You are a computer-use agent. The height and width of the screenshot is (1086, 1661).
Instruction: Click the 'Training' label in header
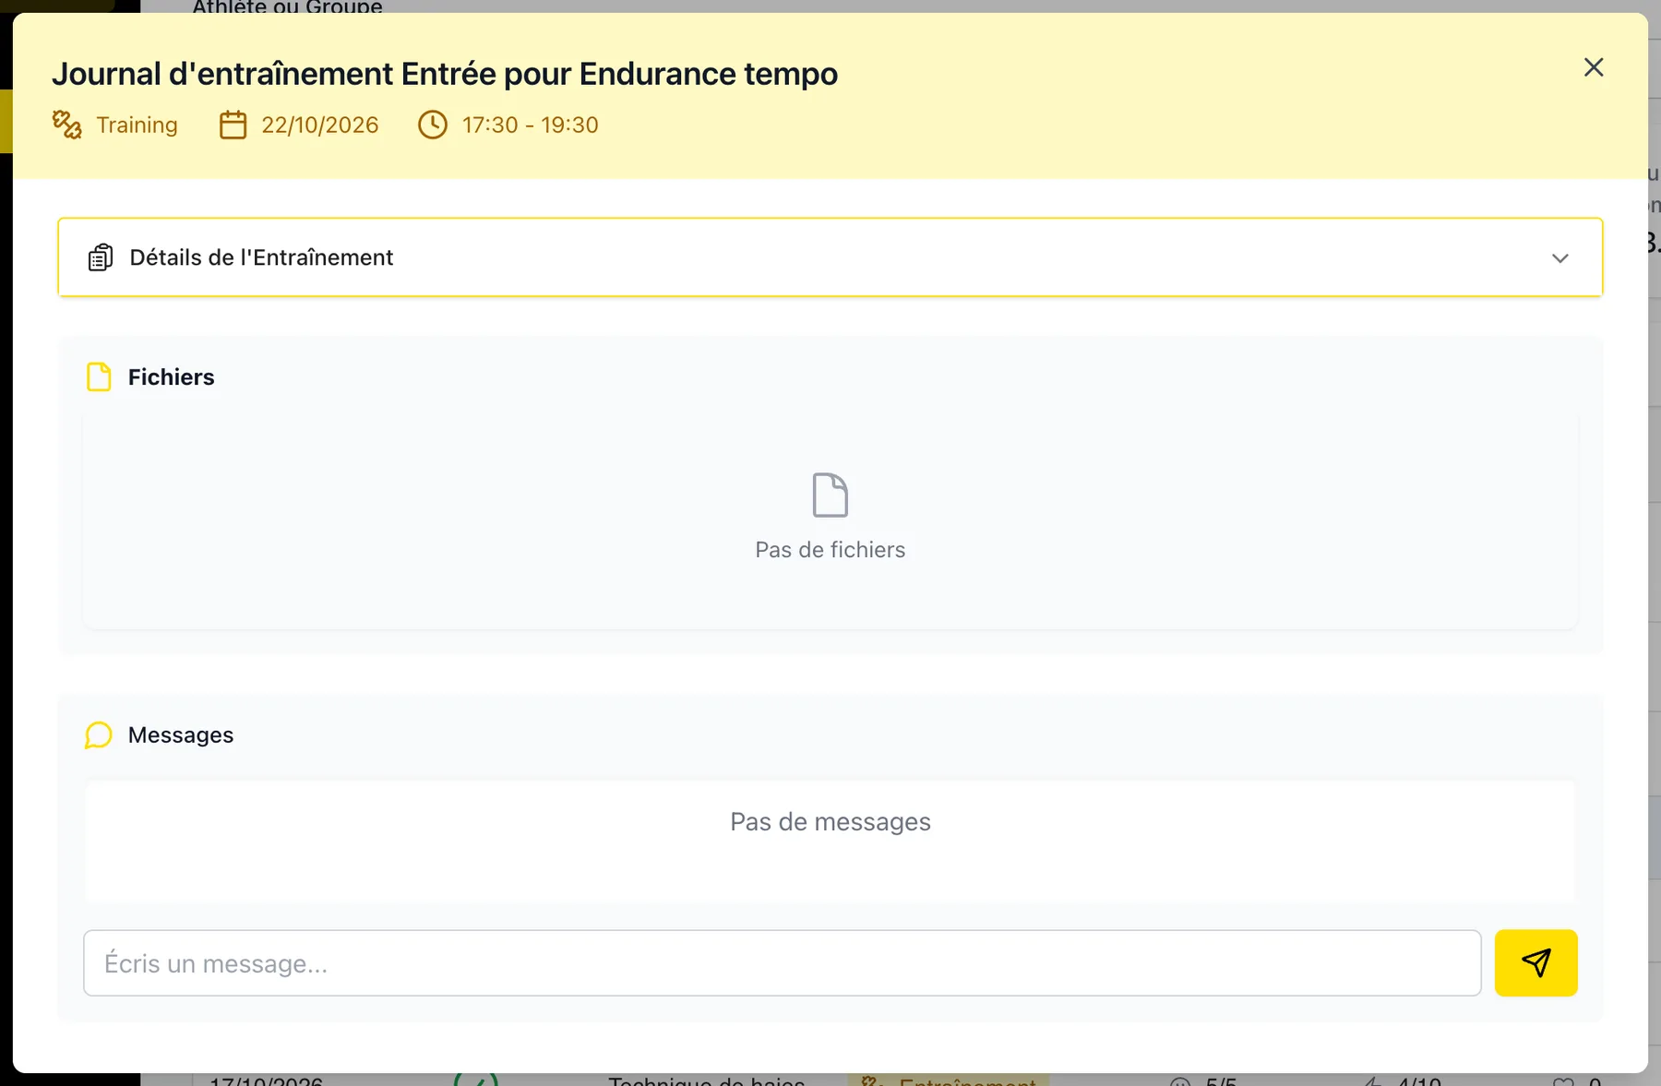[x=137, y=125]
